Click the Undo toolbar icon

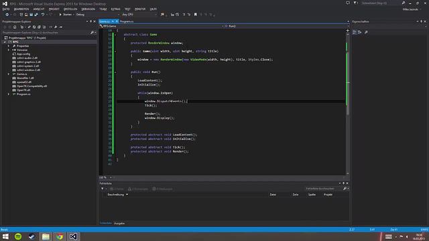point(43,15)
